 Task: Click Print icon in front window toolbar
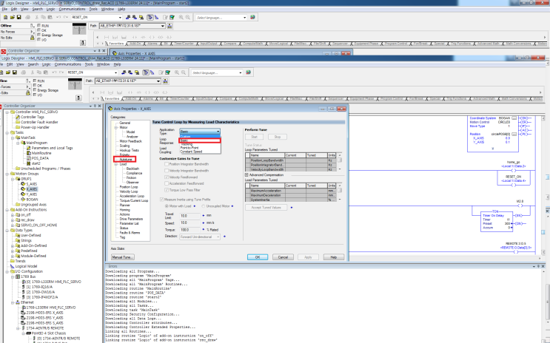(x=24, y=72)
